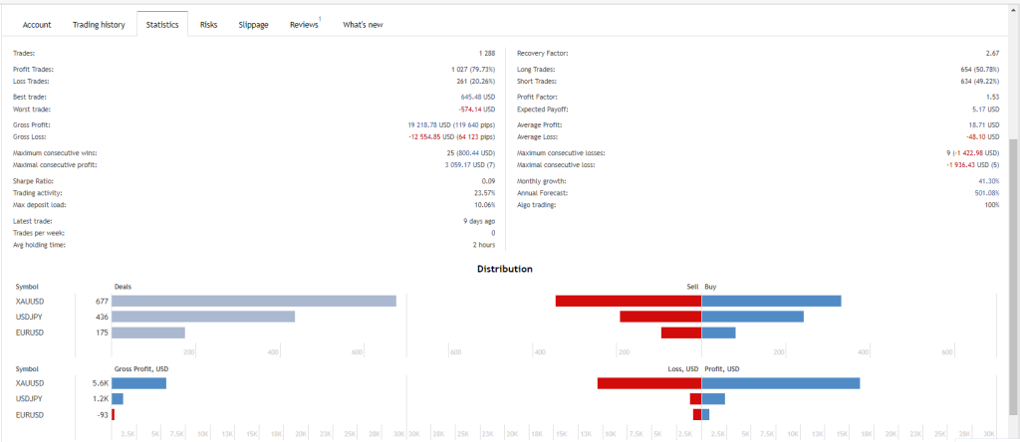Click Max deposit load value 10.06%
The height and width of the screenshot is (442, 1020).
tap(485, 205)
